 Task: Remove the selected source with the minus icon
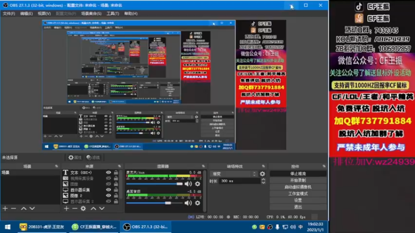click(75, 209)
